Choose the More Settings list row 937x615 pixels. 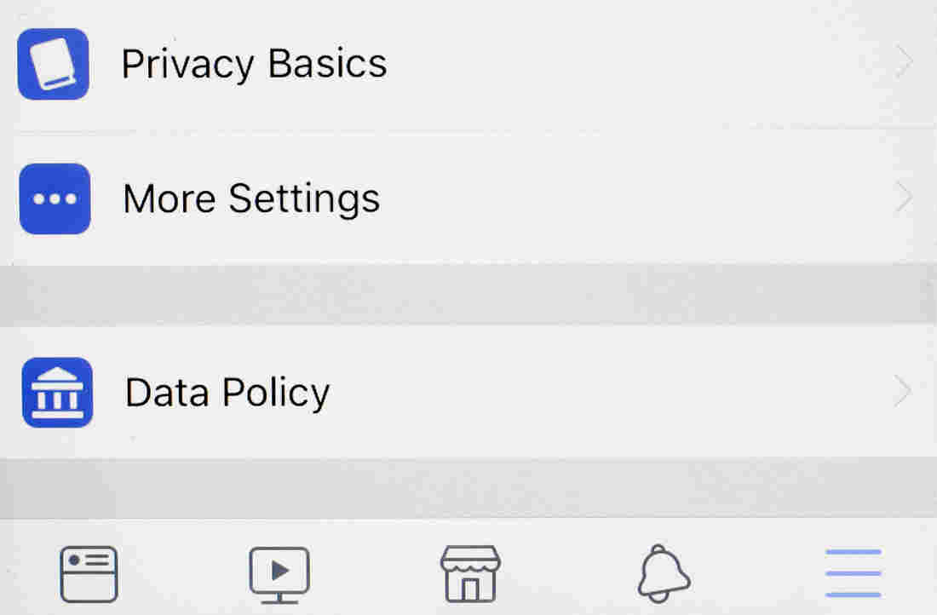468,198
